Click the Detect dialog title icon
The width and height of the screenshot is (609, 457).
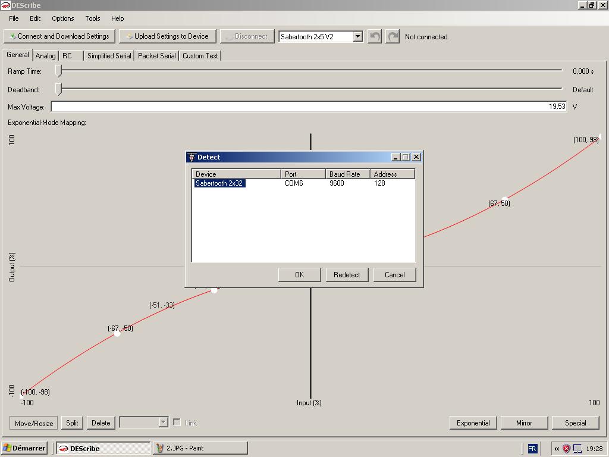[x=192, y=157]
